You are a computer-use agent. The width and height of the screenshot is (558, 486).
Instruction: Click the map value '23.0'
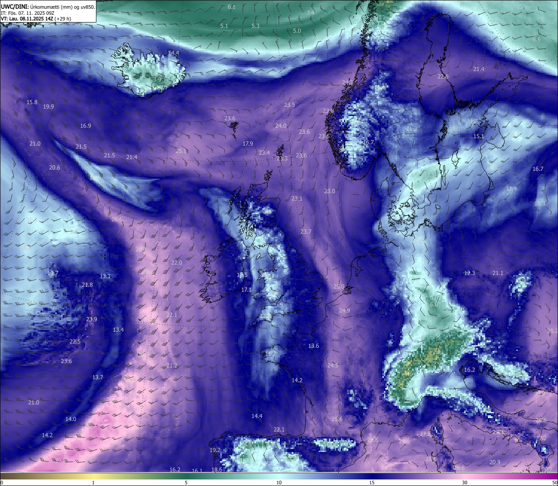pos(330,191)
